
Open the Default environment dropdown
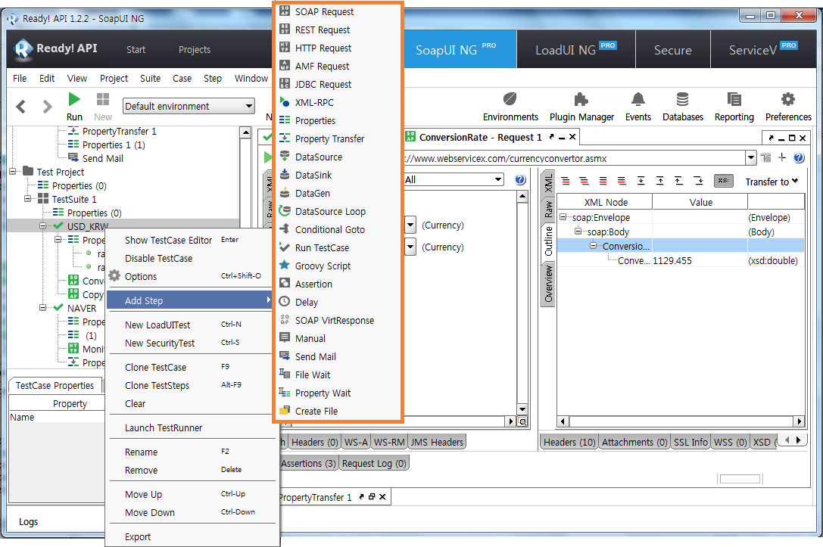click(x=189, y=107)
